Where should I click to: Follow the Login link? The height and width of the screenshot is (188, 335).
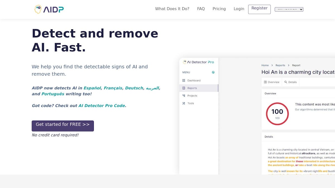coord(239,9)
